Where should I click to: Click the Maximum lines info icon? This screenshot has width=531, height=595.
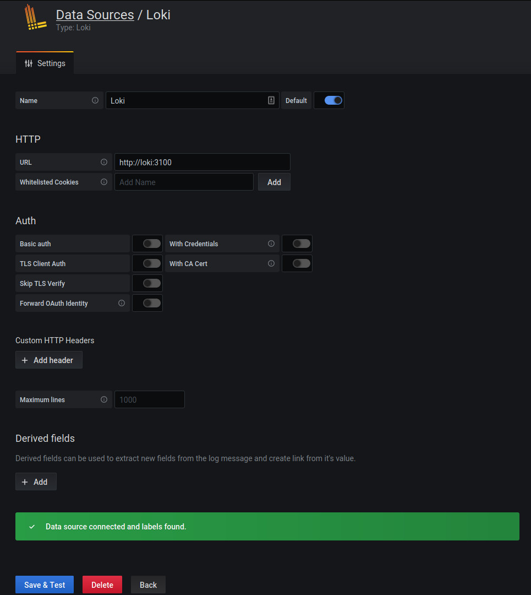pos(104,399)
